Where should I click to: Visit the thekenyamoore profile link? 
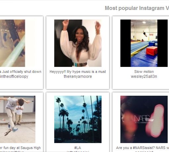click(78, 76)
